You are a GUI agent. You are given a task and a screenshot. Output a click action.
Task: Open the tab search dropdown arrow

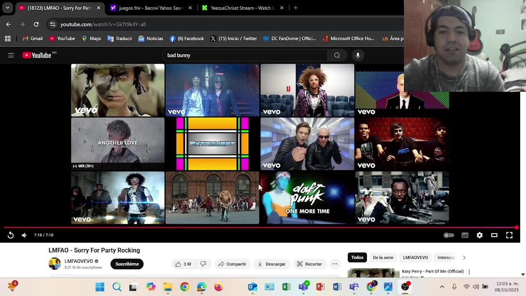click(7, 8)
